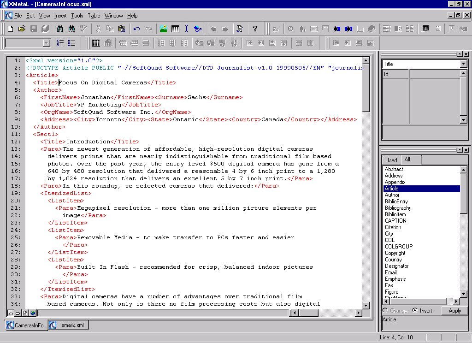This screenshot has width=472, height=343.
Task: Click the Open folder icon
Action: tap(22, 29)
